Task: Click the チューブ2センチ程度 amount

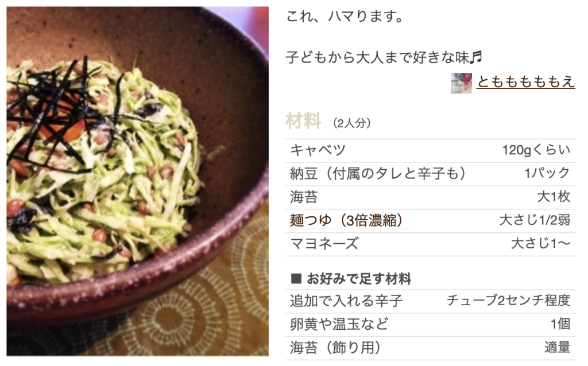Action: (x=509, y=301)
